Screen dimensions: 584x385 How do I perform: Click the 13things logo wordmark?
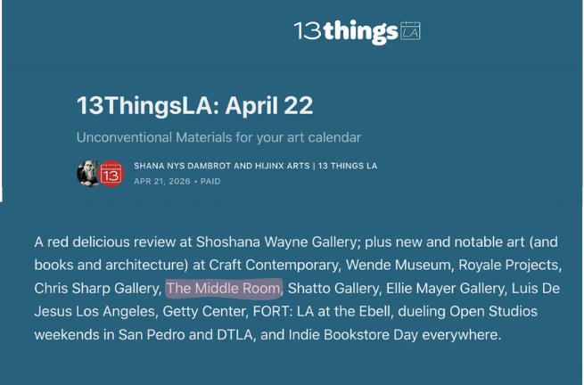click(346, 31)
